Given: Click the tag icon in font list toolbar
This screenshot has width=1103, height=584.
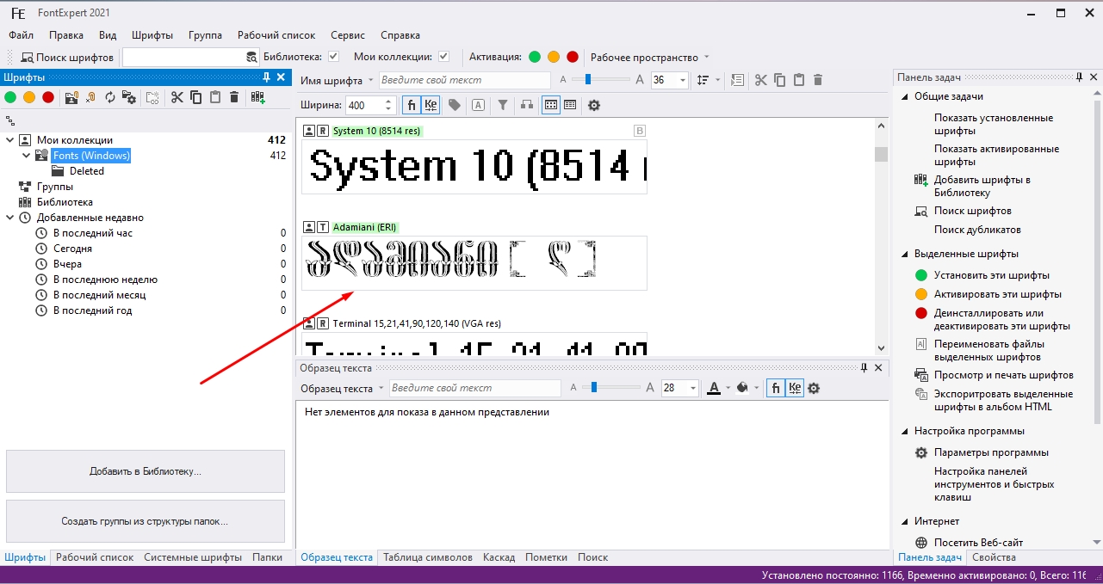Looking at the screenshot, I should 454,105.
